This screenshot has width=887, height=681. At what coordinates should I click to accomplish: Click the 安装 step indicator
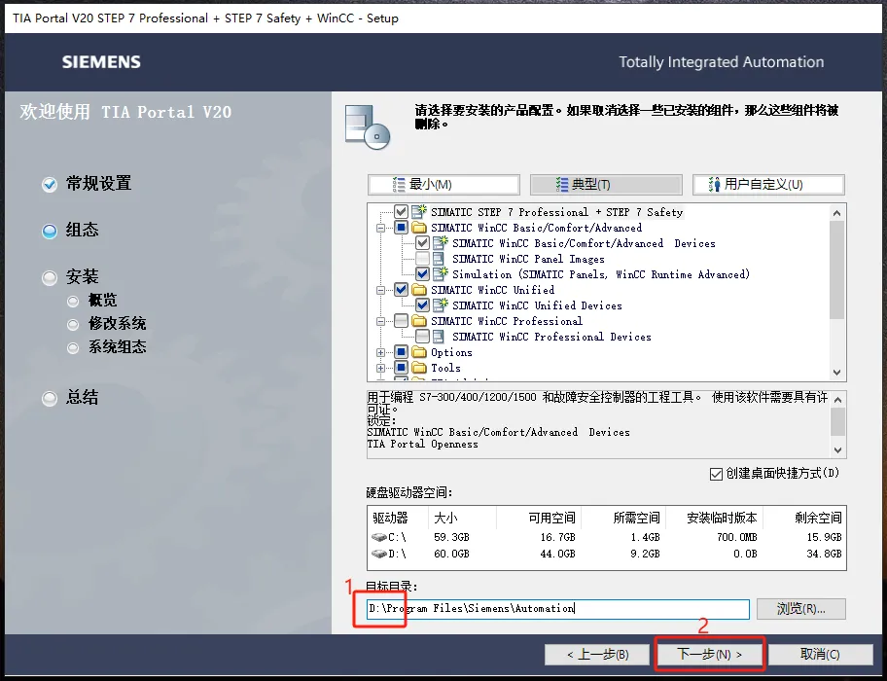(x=50, y=277)
